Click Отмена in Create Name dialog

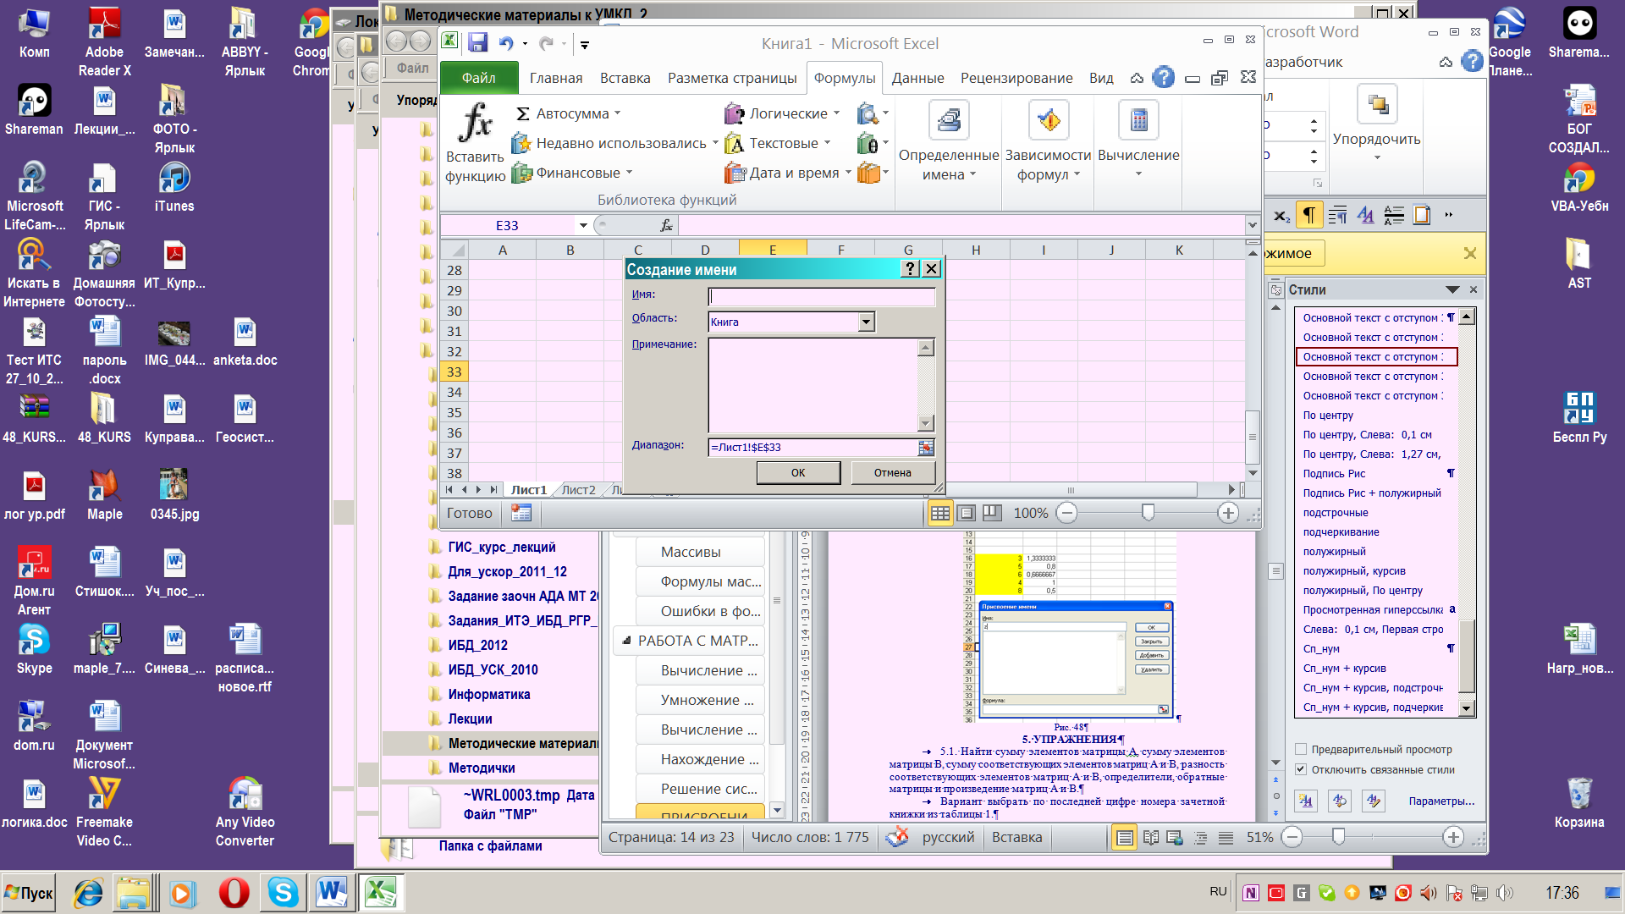click(893, 473)
